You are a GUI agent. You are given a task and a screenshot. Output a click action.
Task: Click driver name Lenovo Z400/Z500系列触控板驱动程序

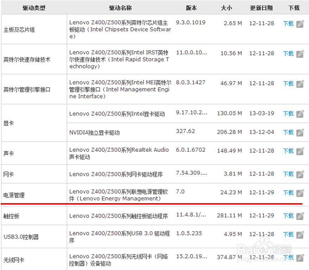[119, 216]
